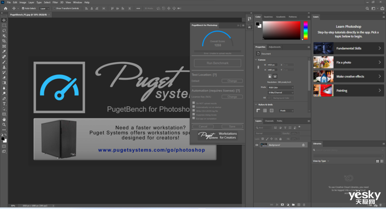Toggle the Auto-Select checkbox

tap(23, 8)
